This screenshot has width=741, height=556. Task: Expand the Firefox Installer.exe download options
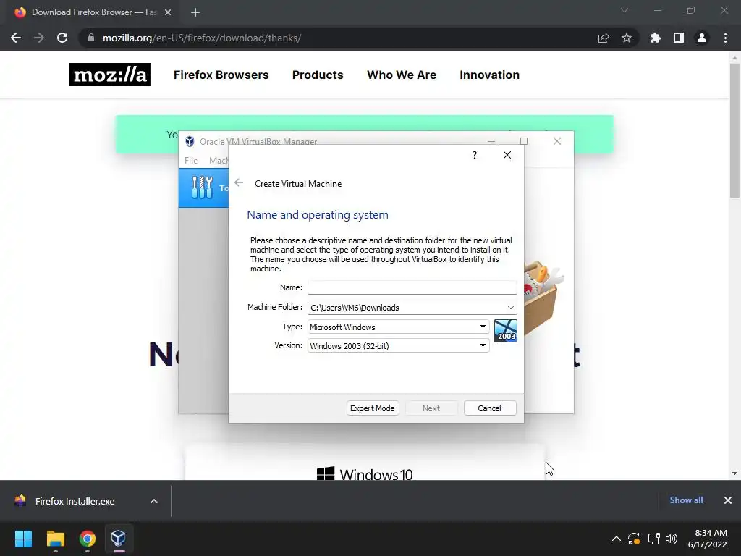tap(154, 501)
